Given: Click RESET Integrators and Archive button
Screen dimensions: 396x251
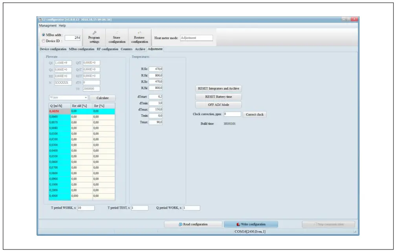Looking at the screenshot, I should 218,88.
